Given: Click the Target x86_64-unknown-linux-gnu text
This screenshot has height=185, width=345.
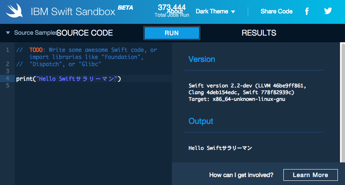Looking at the screenshot, I should [x=237, y=99].
